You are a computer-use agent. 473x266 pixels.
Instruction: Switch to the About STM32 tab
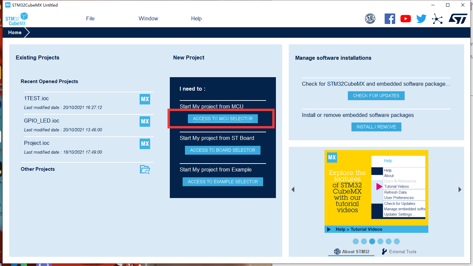pyautogui.click(x=352, y=252)
